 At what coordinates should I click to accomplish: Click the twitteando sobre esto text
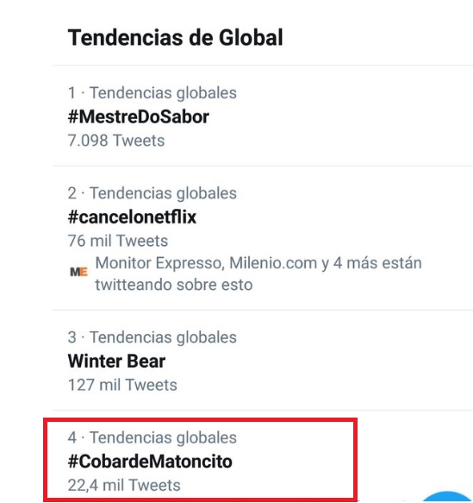174,285
